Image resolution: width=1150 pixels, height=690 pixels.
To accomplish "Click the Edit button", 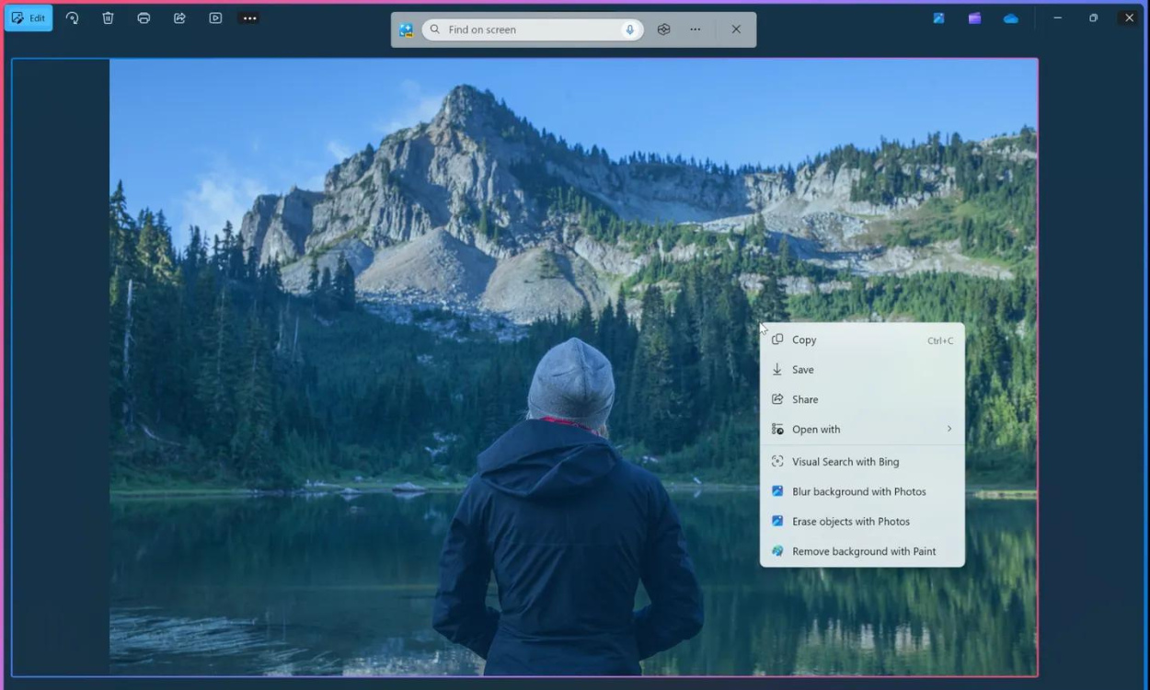I will click(x=29, y=17).
